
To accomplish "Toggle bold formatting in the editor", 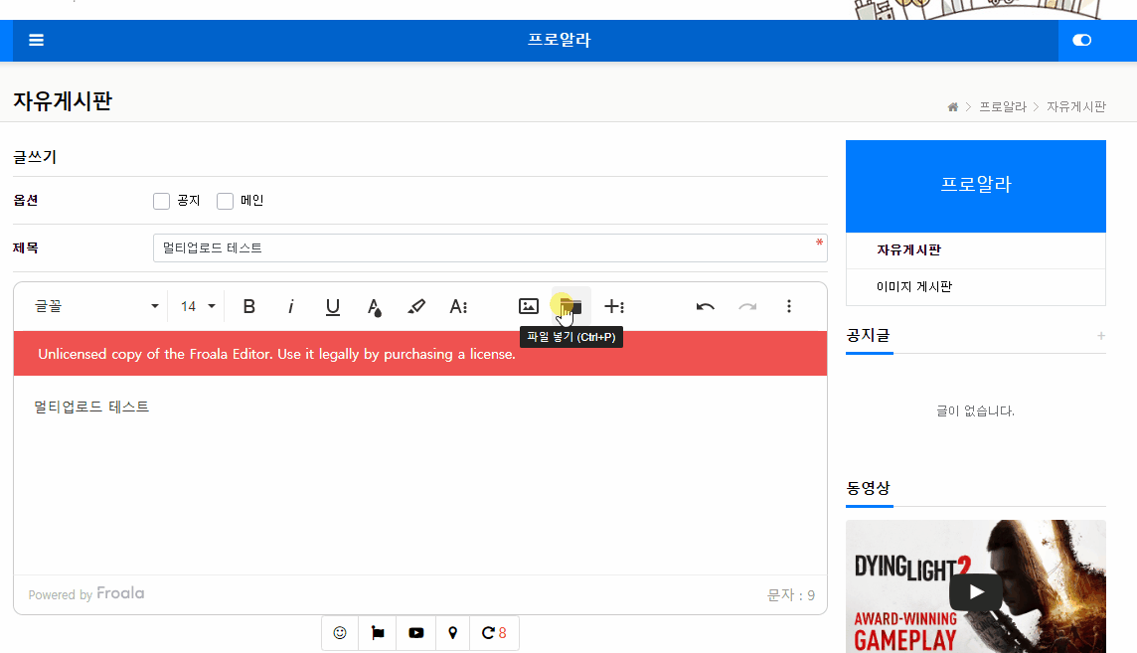I will [x=248, y=306].
